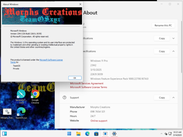183x137 pixels.
Task: Open Microsoft Store from taskbar
Action: pyautogui.click(x=96, y=134)
